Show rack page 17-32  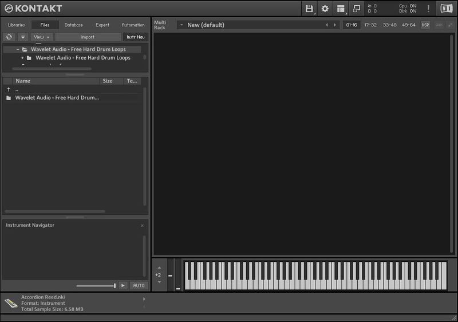(370, 25)
